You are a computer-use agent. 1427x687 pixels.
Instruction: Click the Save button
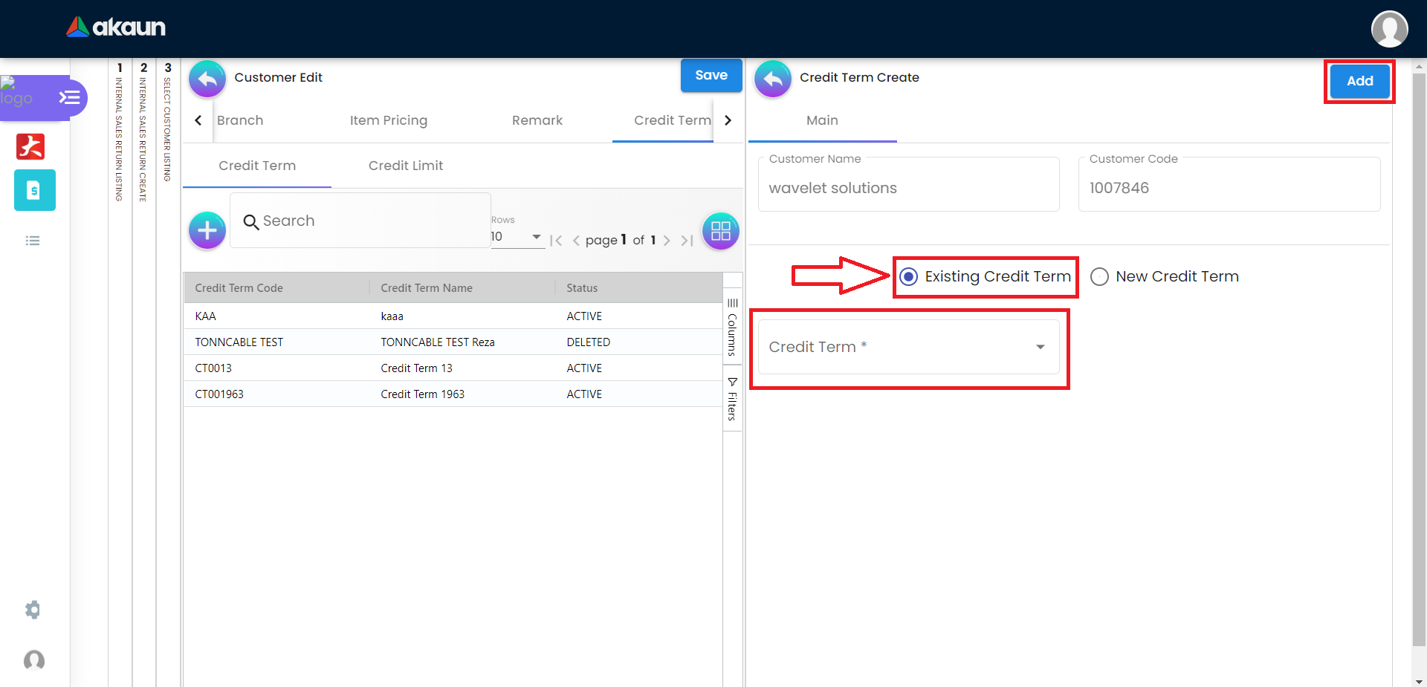tap(711, 76)
